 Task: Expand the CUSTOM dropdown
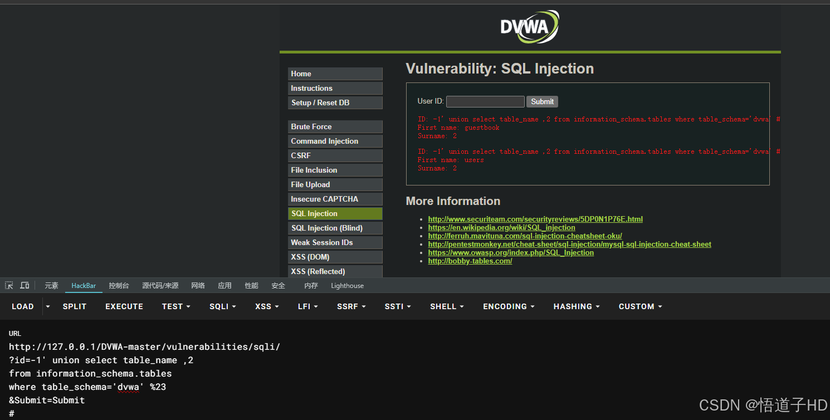point(641,306)
